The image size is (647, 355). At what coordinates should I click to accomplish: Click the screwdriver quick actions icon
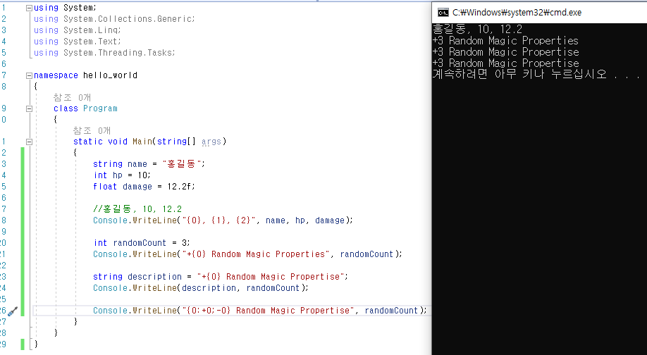click(x=13, y=311)
